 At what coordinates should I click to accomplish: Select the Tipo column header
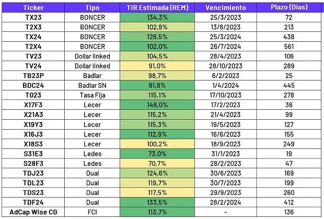[x=96, y=8]
